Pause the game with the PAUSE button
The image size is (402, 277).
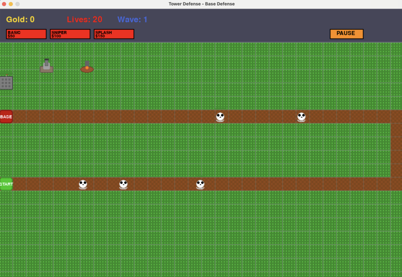point(346,34)
